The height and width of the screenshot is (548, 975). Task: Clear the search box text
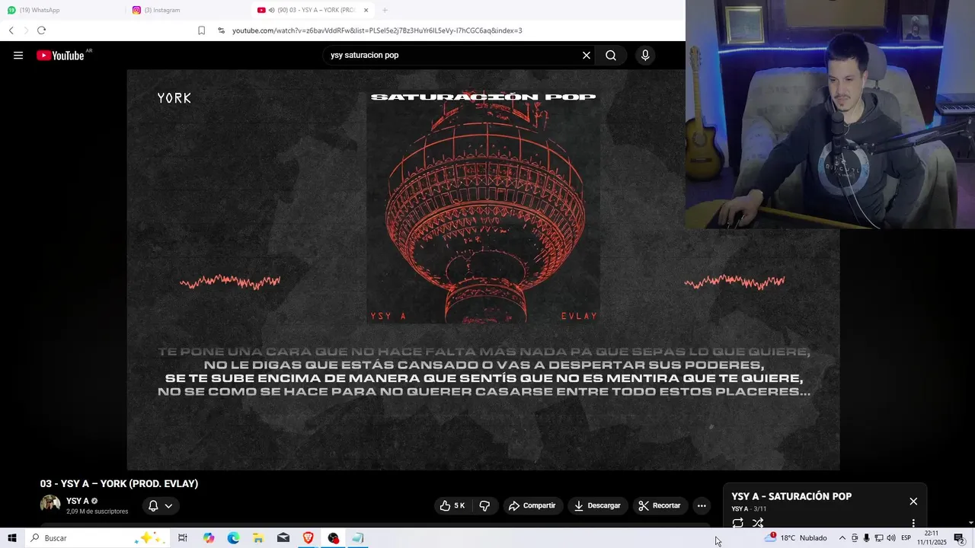coord(587,55)
